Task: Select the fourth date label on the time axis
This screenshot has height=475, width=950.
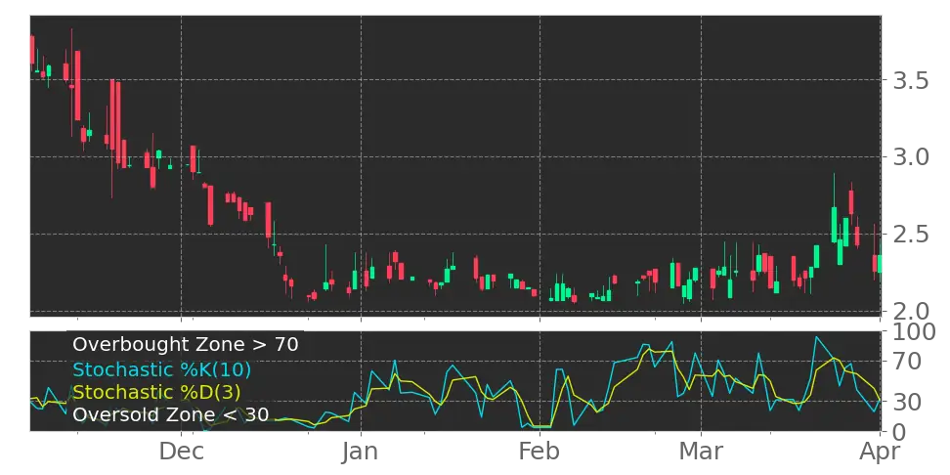Action: pos(702,452)
